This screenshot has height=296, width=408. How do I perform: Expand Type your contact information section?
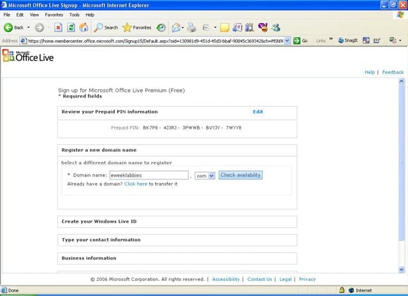pos(177,240)
